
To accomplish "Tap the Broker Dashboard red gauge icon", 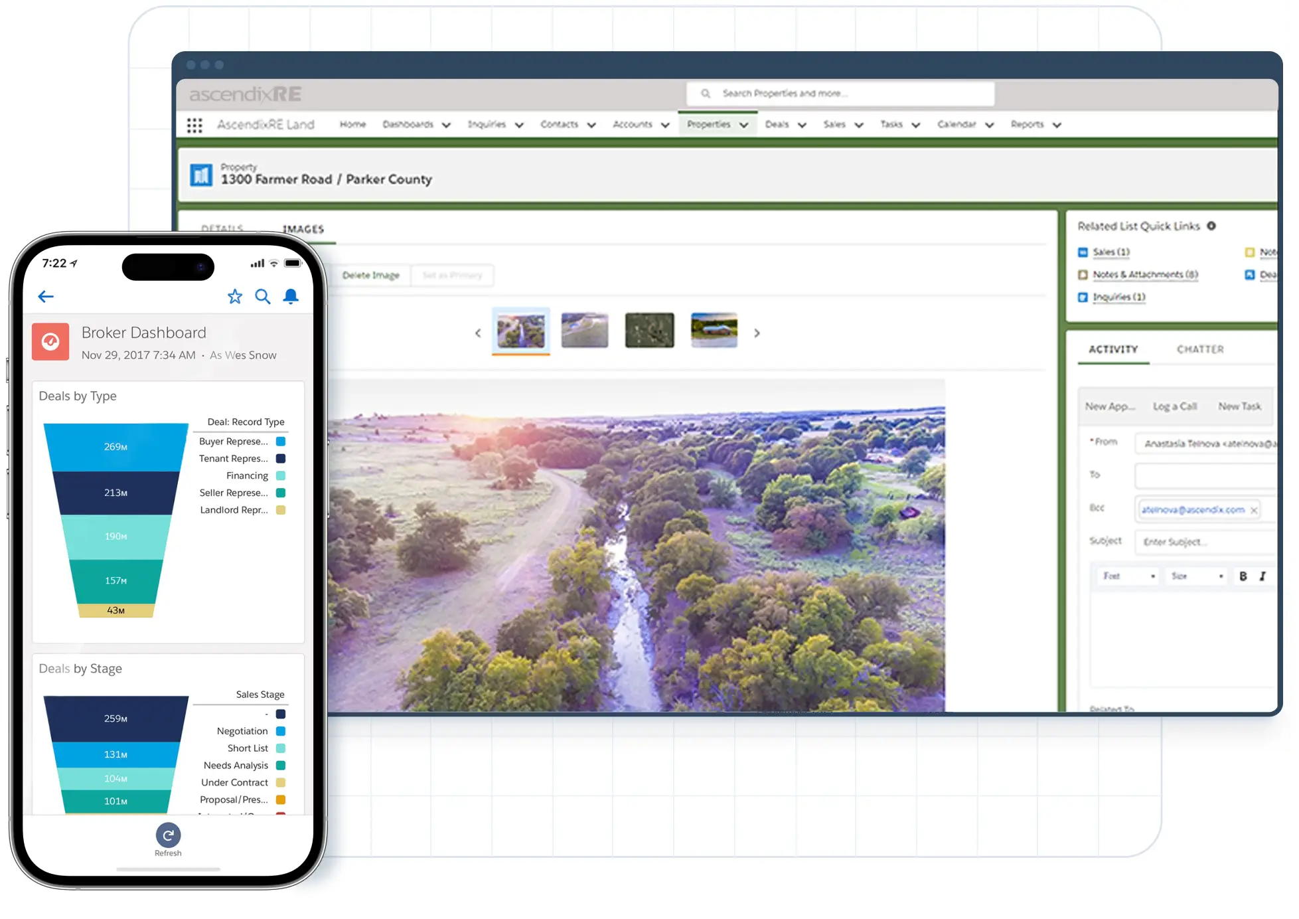I will pyautogui.click(x=50, y=341).
